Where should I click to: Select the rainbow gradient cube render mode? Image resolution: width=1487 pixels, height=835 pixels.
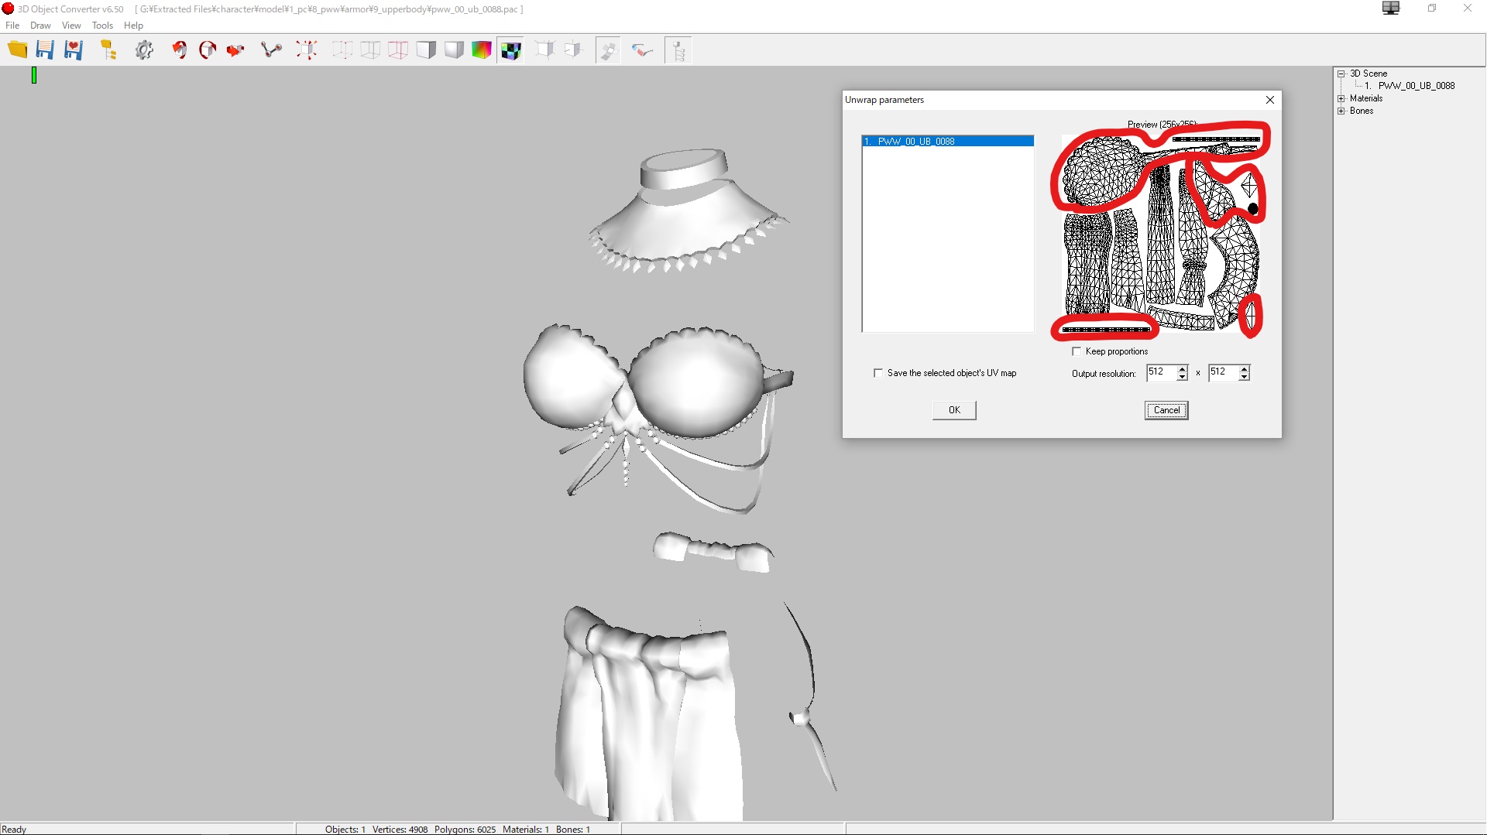pos(482,50)
